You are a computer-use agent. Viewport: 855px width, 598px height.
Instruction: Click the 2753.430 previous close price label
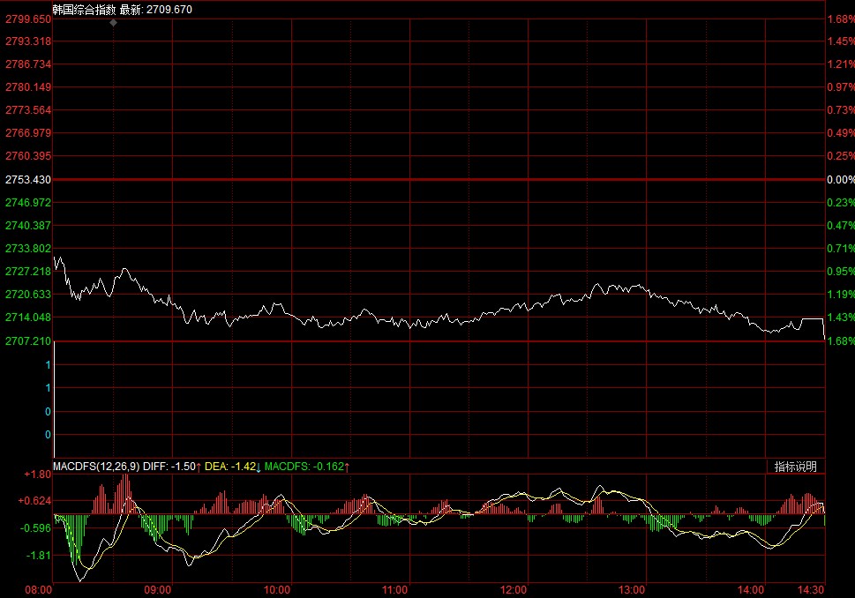tap(27, 180)
